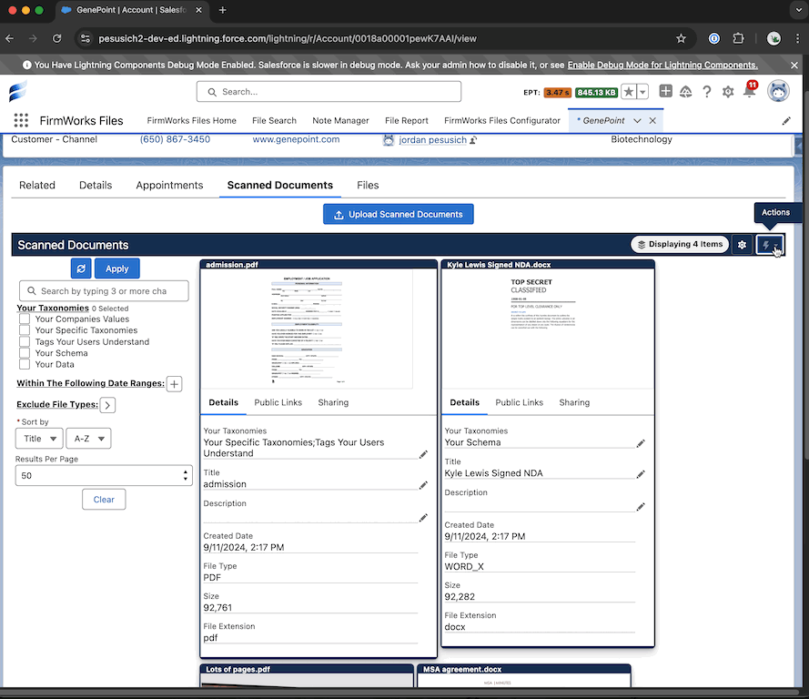
Task: Open the www.genepoint.com website link
Action: [296, 139]
